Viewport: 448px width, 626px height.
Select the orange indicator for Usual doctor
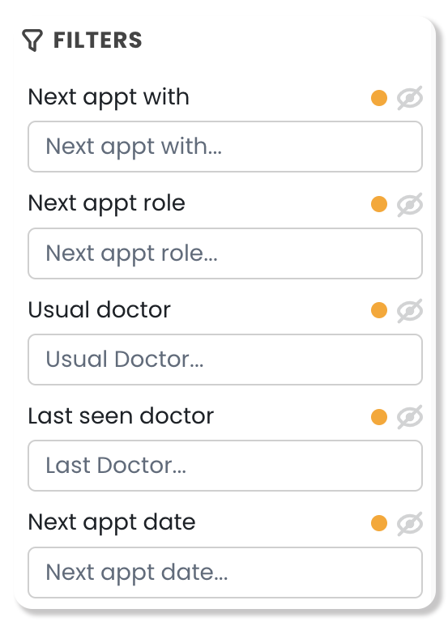pyautogui.click(x=379, y=310)
